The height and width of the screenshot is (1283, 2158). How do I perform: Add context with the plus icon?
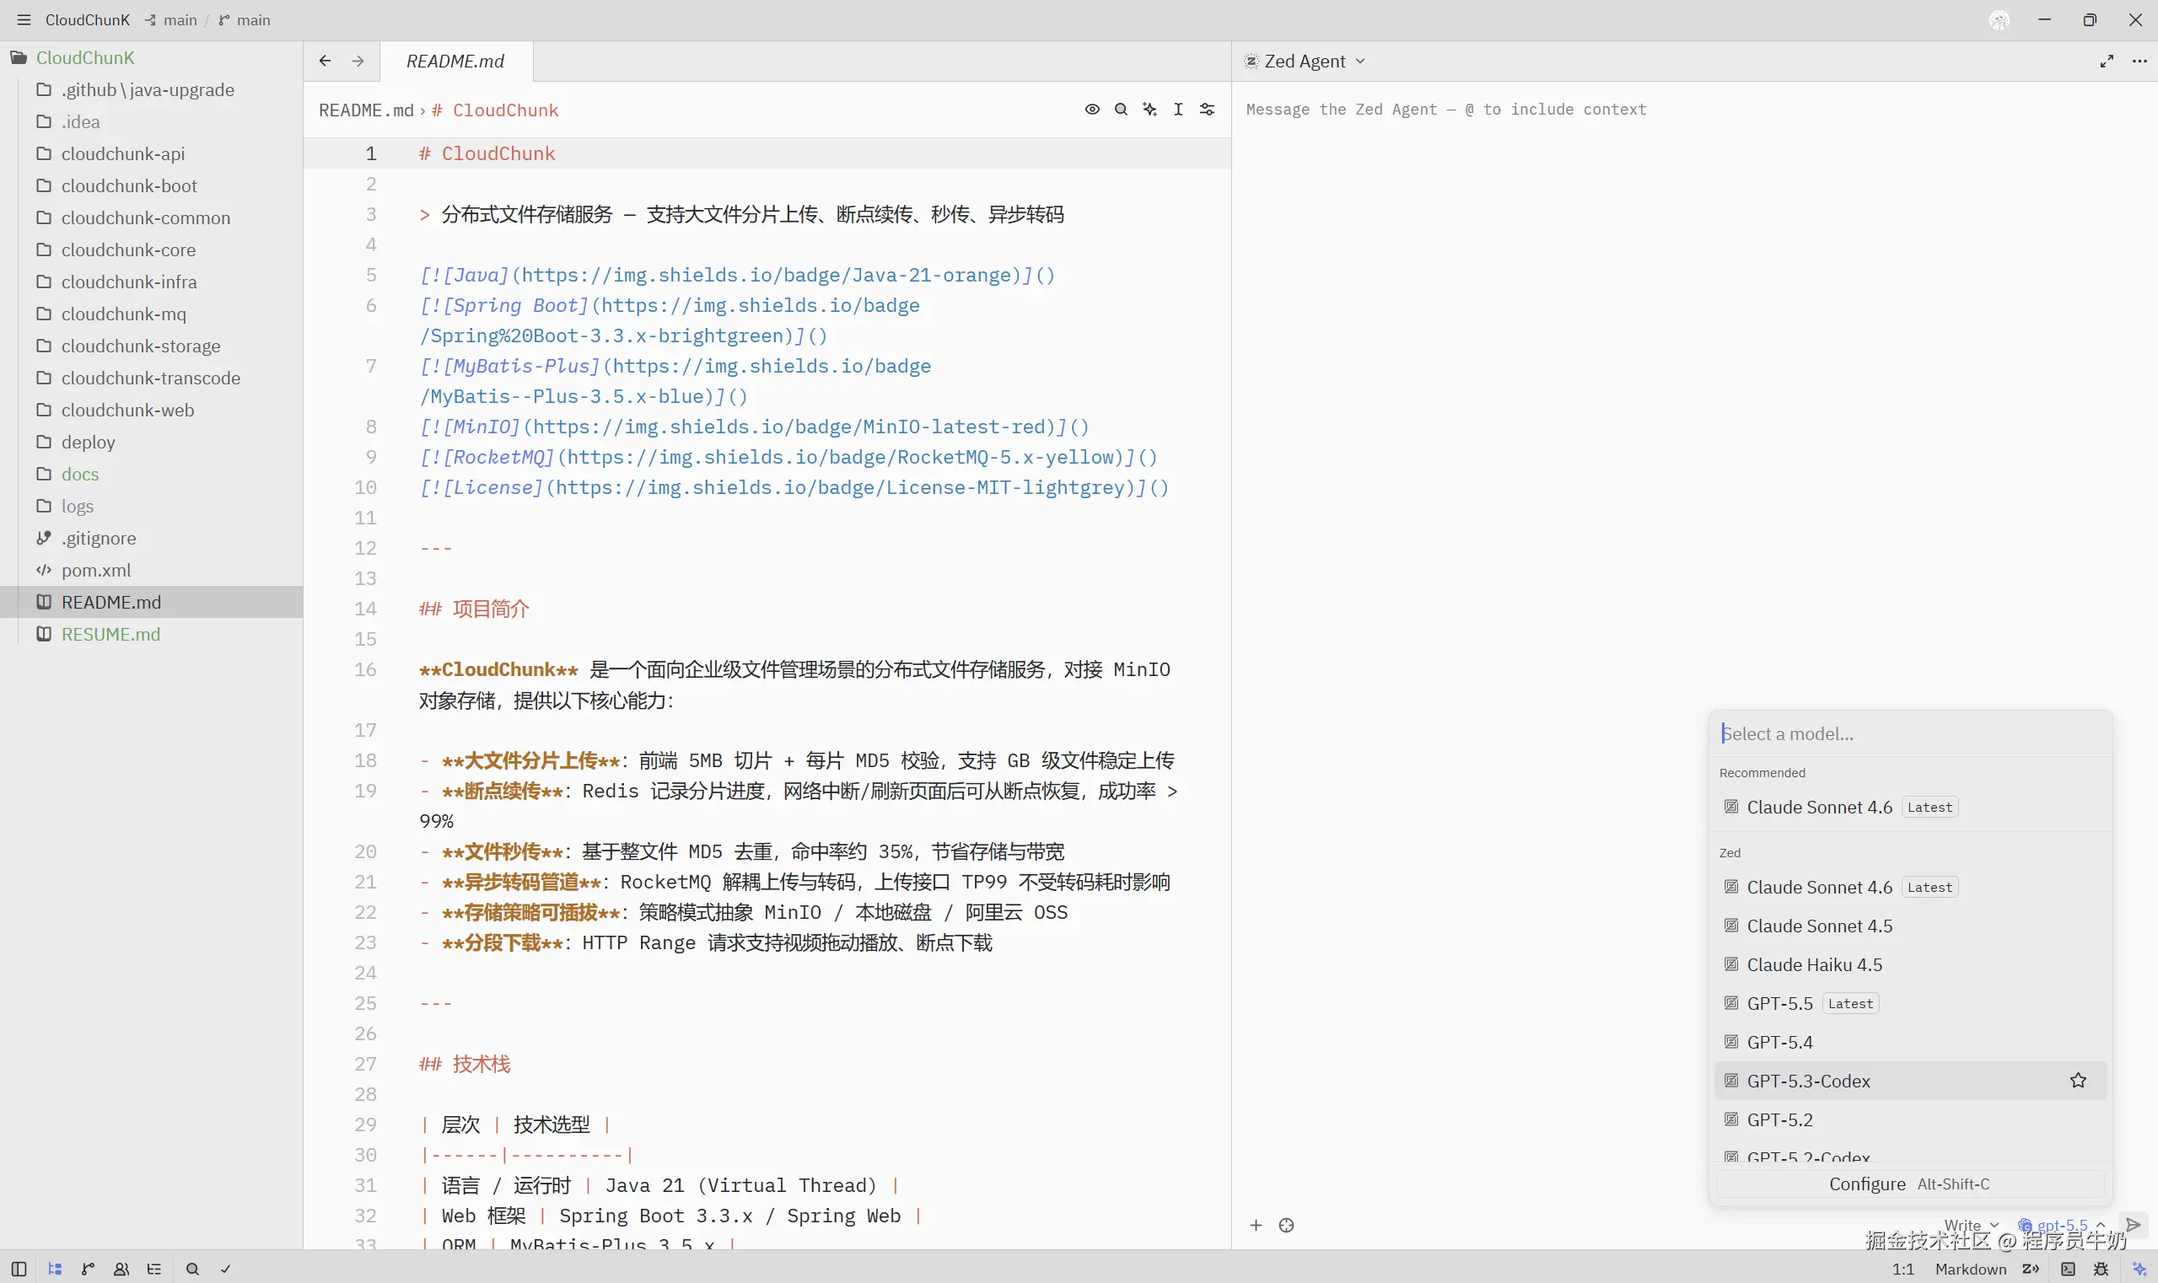click(1256, 1225)
